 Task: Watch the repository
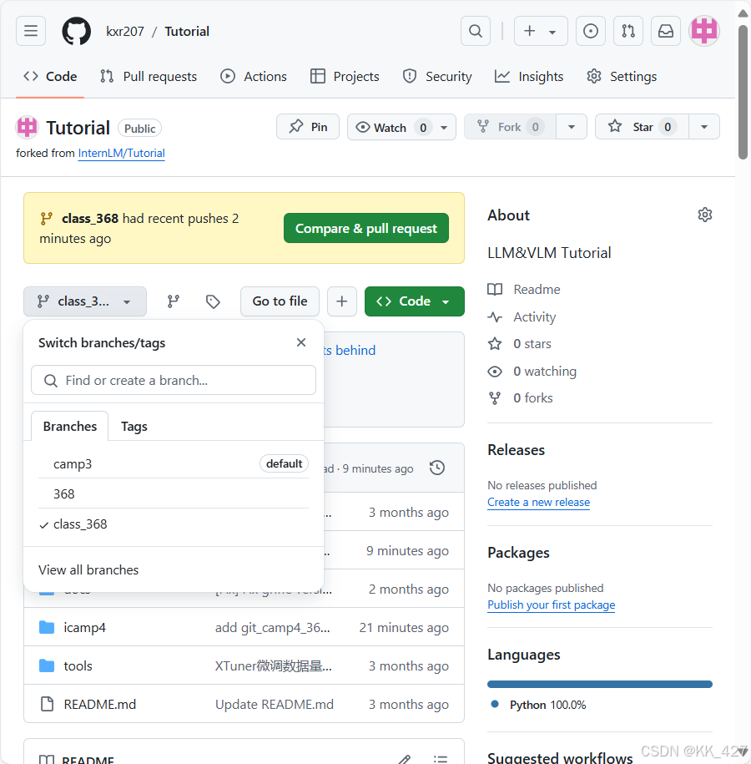pyautogui.click(x=401, y=127)
